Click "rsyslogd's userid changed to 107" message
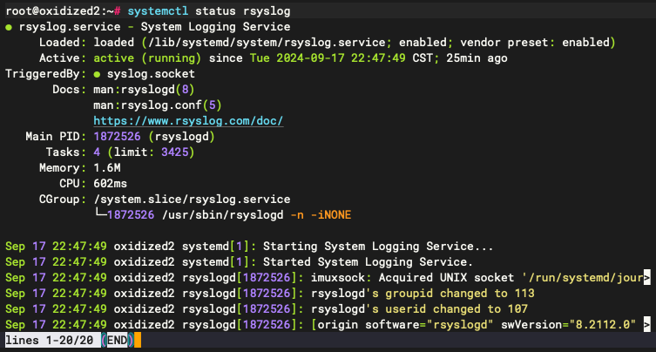This screenshot has height=352, width=656. [419, 309]
